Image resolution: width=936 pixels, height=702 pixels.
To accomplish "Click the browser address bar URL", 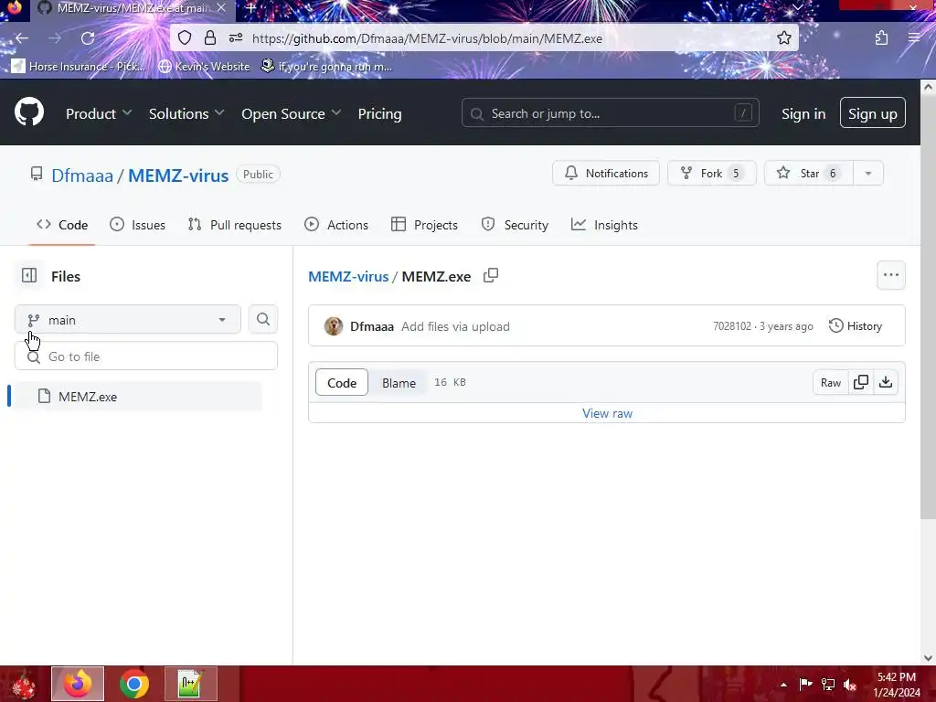I will [427, 38].
